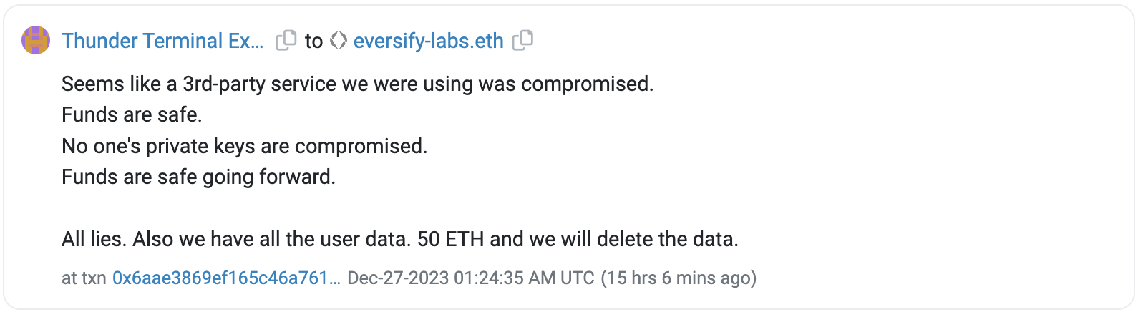Copy the Thunder Terminal sender address

[286, 41]
